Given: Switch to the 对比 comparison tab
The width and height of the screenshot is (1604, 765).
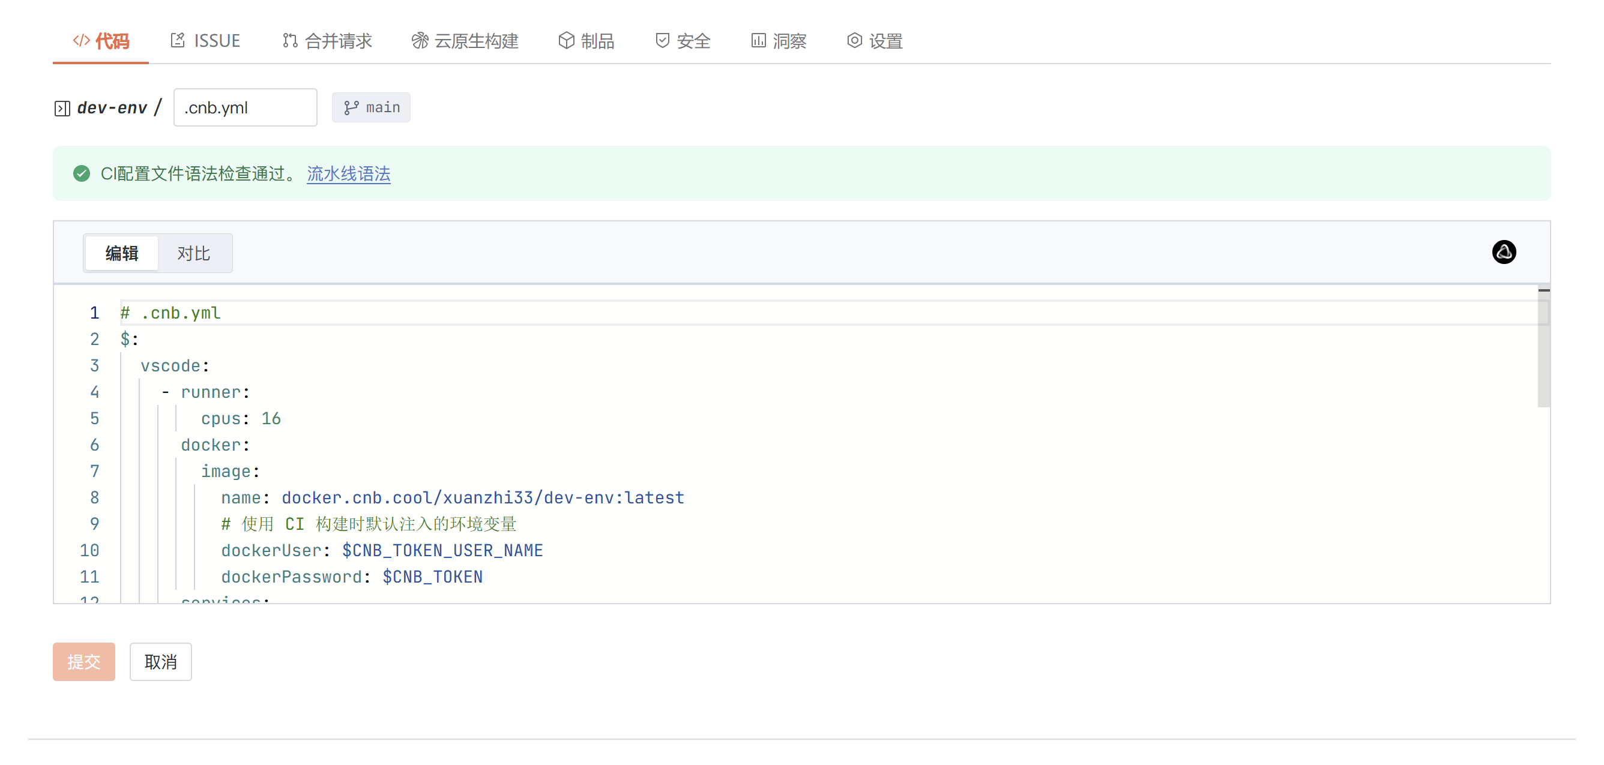Looking at the screenshot, I should click(194, 253).
